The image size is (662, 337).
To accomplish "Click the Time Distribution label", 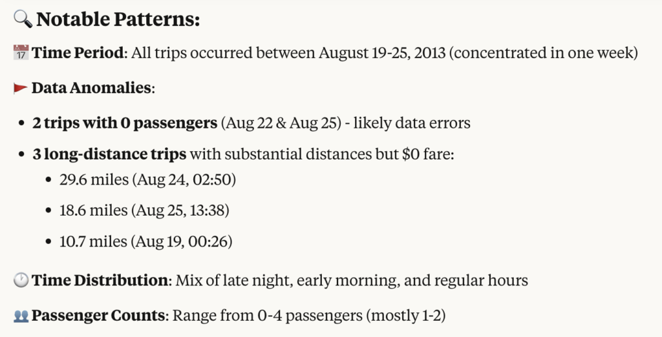I will pos(100,280).
